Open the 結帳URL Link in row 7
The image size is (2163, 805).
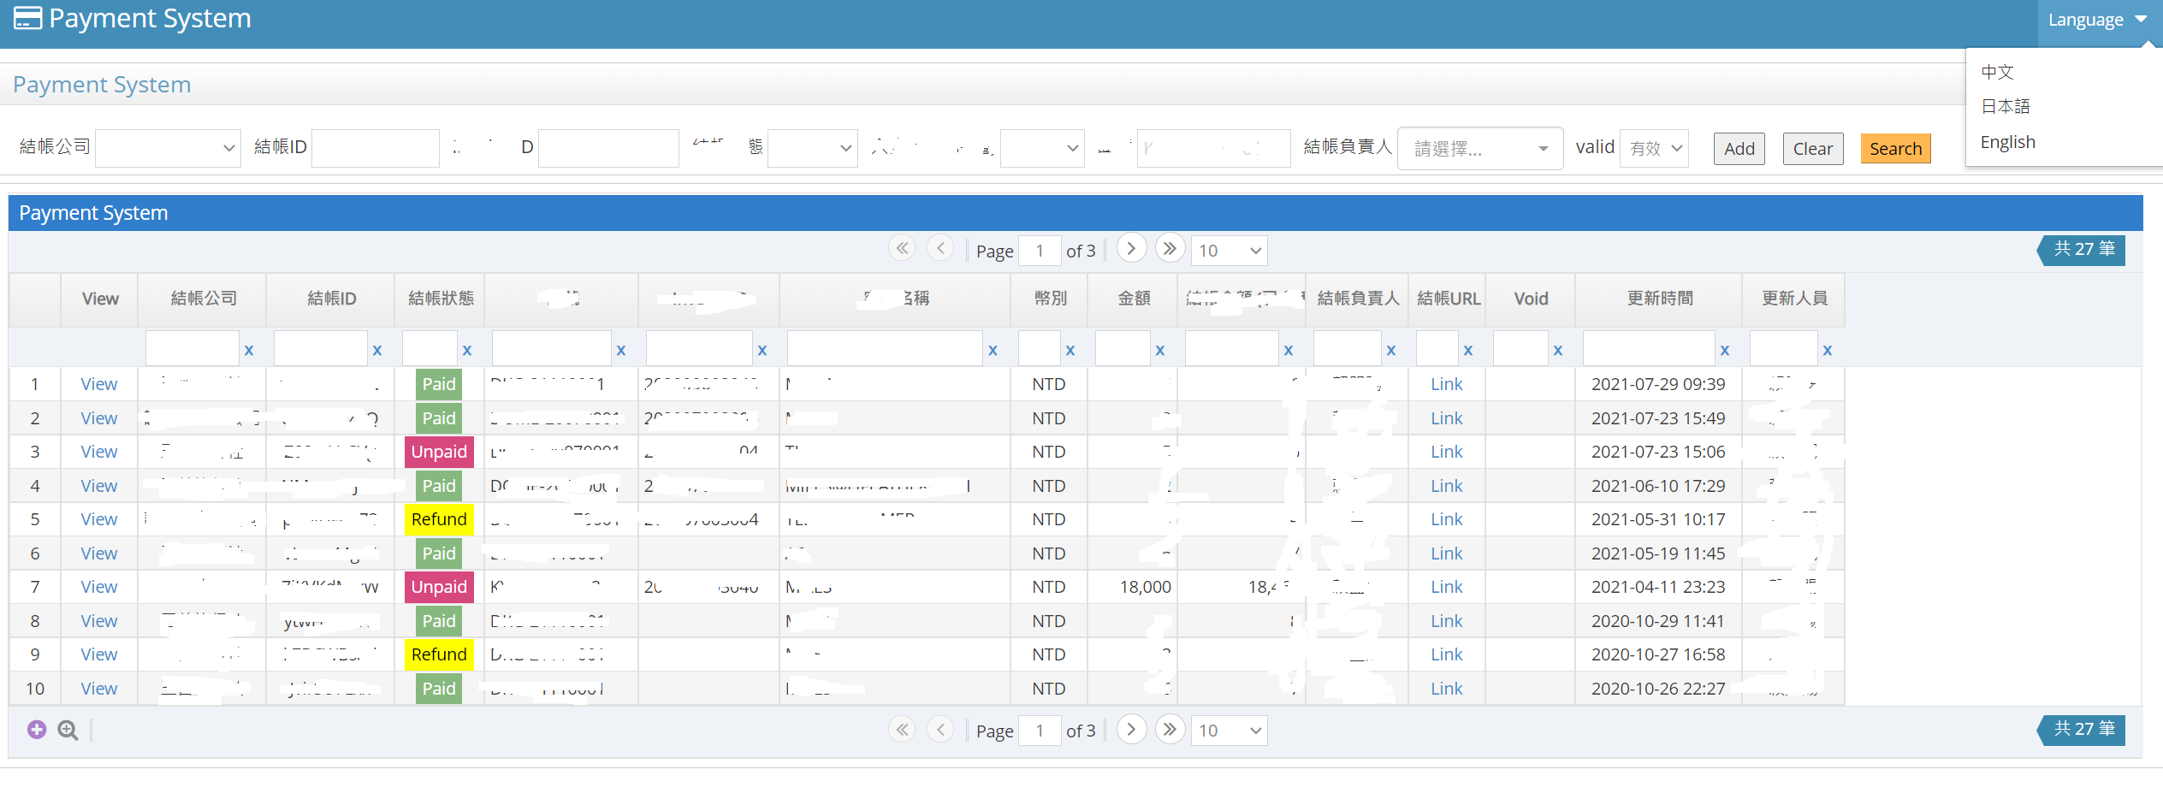pyautogui.click(x=1446, y=587)
